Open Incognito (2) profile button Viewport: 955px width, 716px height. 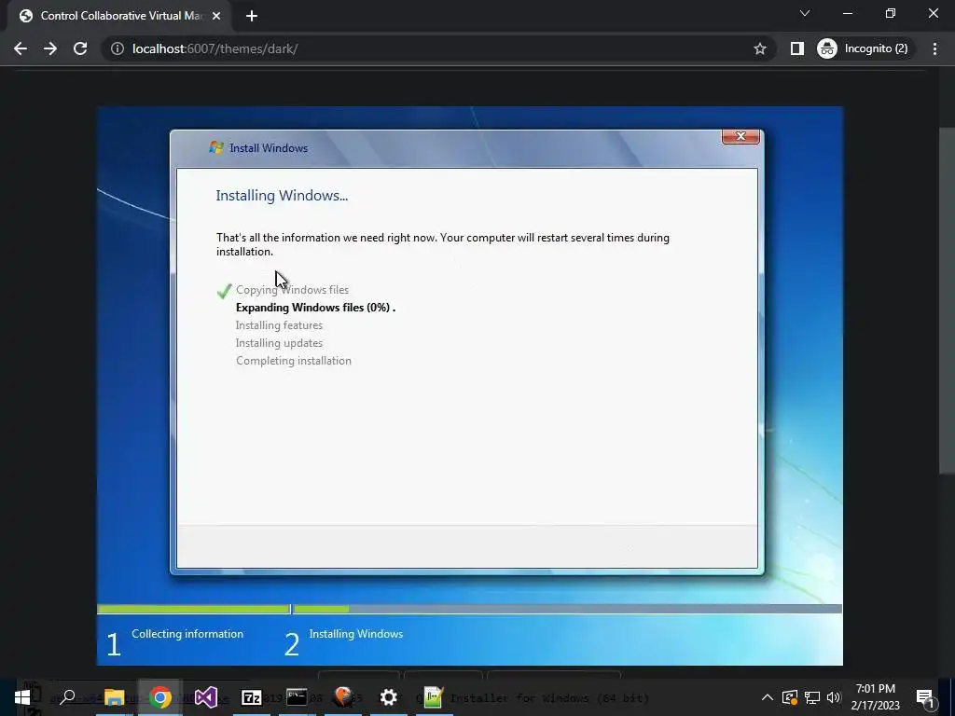[865, 48]
